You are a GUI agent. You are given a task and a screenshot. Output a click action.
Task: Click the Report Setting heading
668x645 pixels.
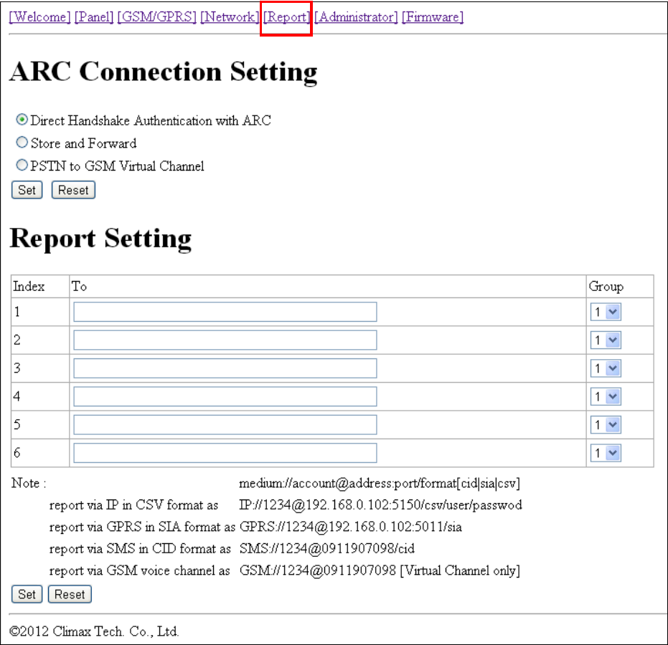coord(100,239)
